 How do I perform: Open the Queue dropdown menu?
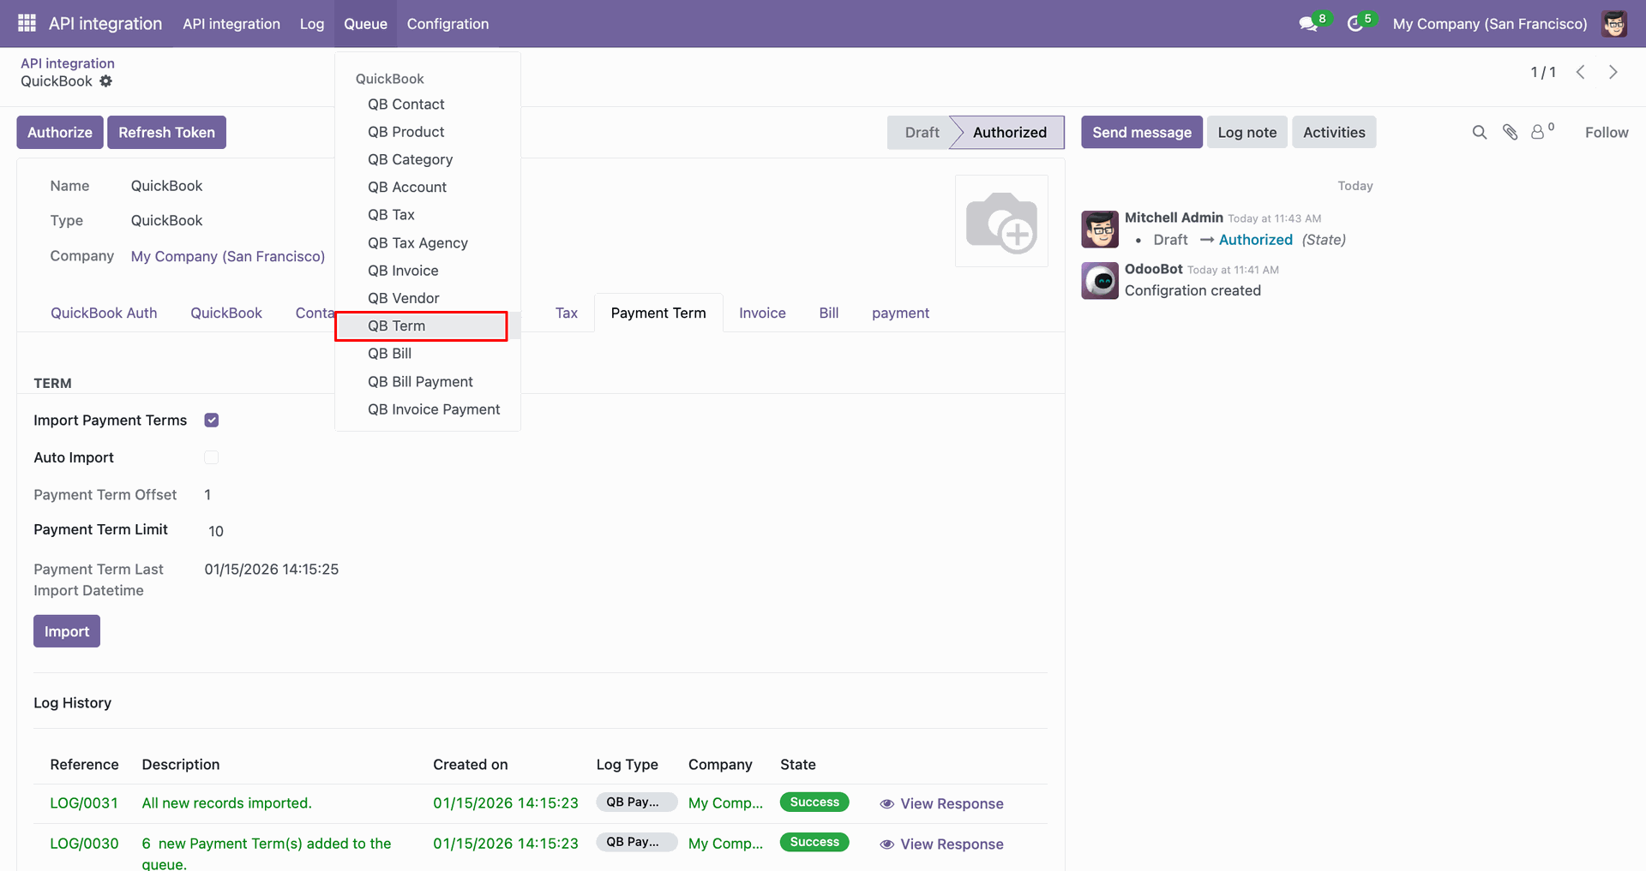(365, 24)
